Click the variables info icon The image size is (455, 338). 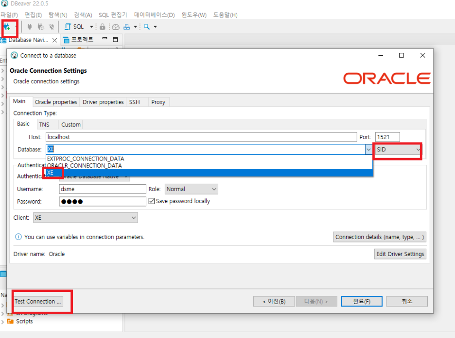click(18, 237)
